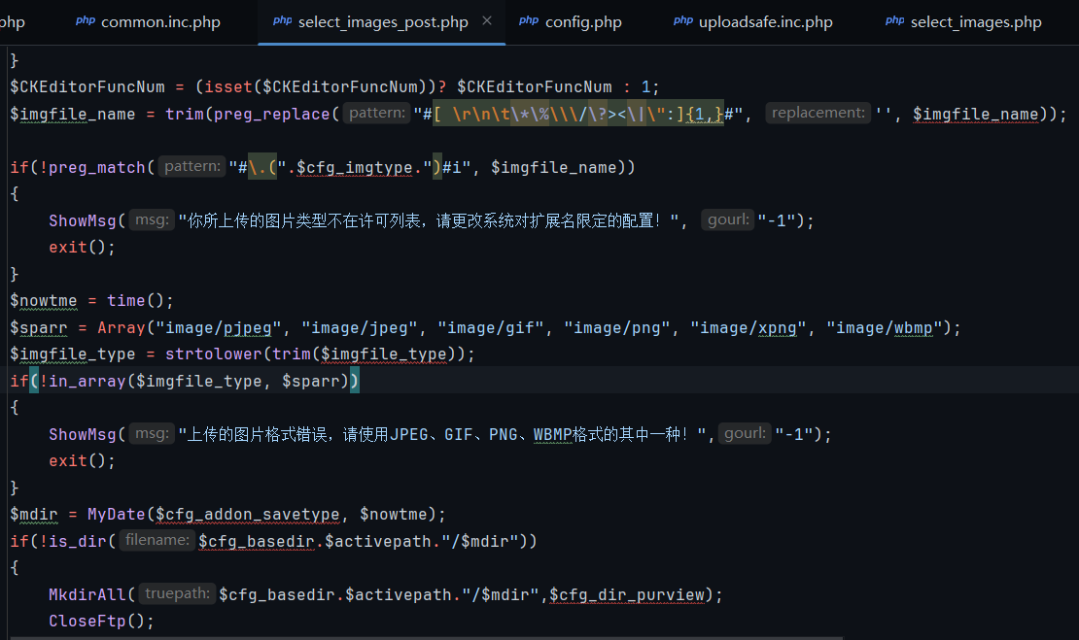
Task: Click the "pattern:" hint in the preg_match line
Action: 192,167
